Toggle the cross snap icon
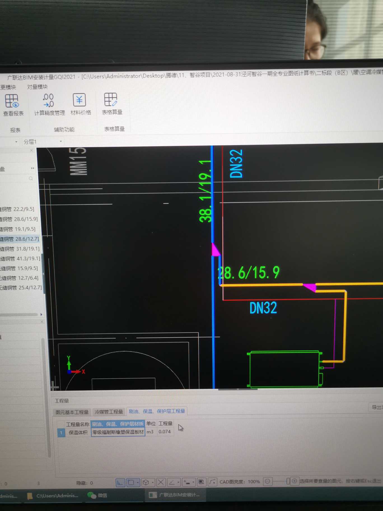The width and height of the screenshot is (383, 511). [x=161, y=482]
